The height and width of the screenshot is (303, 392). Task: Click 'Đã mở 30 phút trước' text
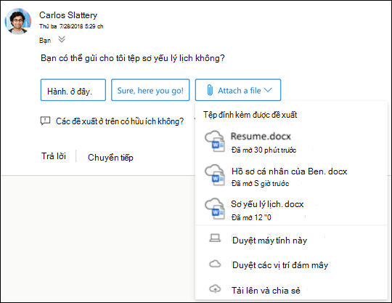[x=264, y=150]
